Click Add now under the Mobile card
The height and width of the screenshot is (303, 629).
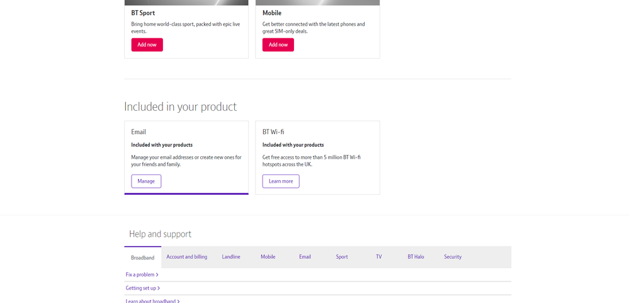pyautogui.click(x=278, y=45)
